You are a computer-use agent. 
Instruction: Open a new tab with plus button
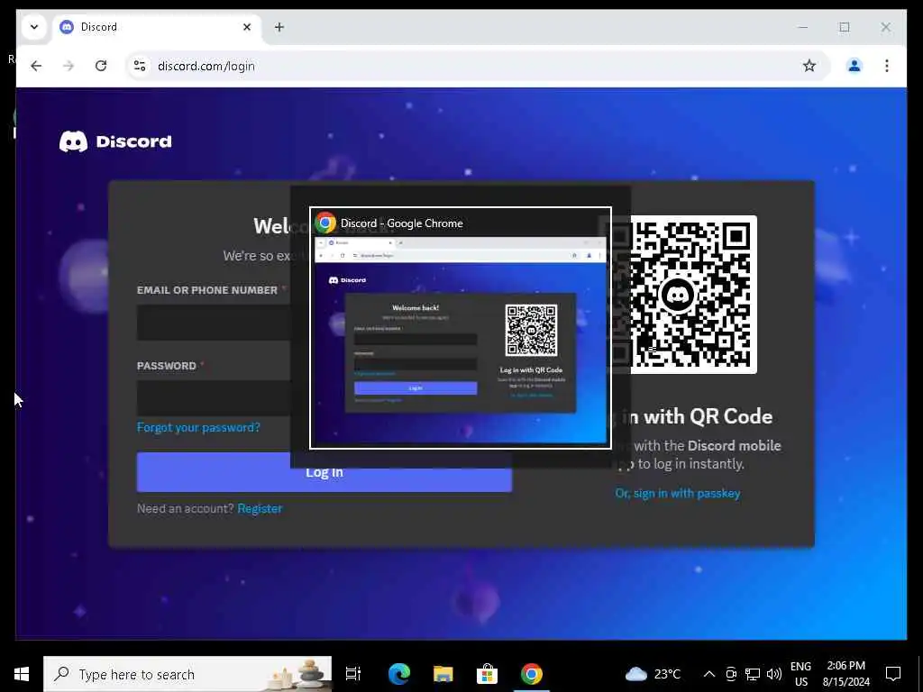click(x=279, y=27)
